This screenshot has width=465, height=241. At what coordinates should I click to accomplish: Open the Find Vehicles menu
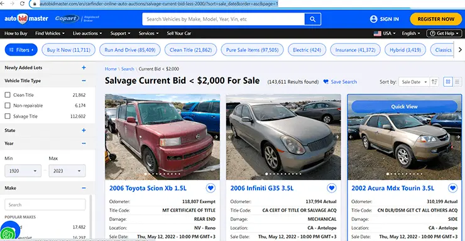click(50, 33)
